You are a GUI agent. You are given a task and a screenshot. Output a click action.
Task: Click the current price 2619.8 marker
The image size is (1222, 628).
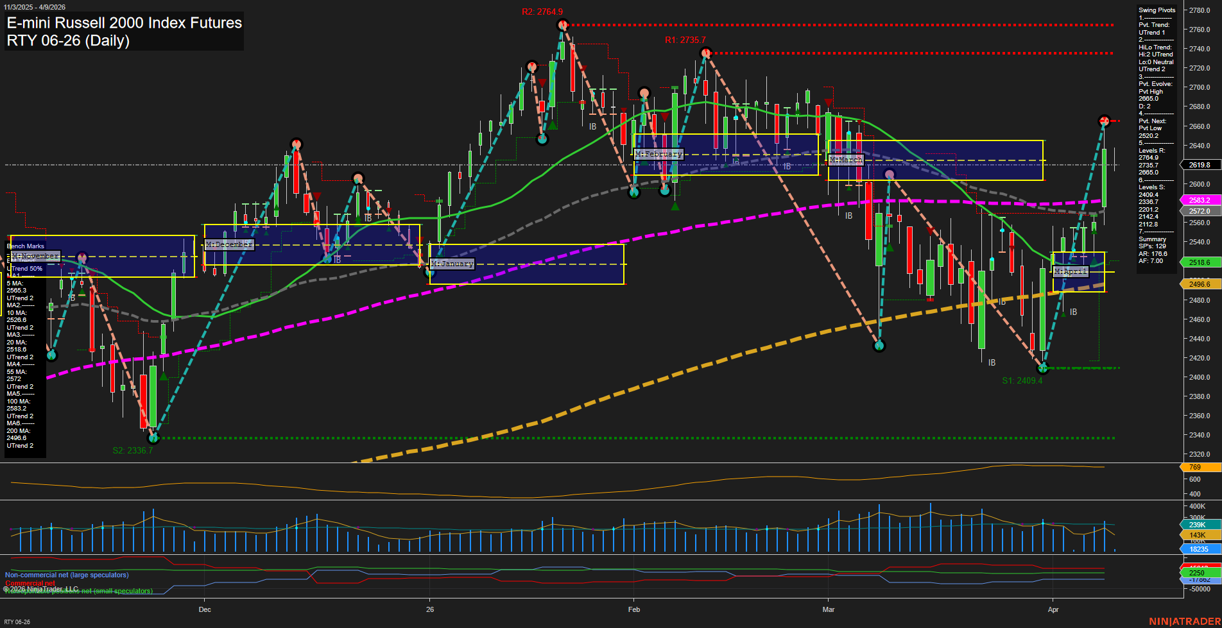pyautogui.click(x=1199, y=165)
